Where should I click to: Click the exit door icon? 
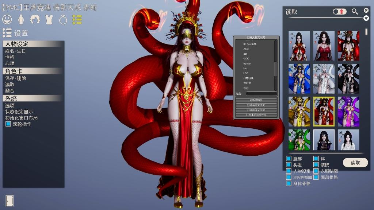tap(9, 201)
